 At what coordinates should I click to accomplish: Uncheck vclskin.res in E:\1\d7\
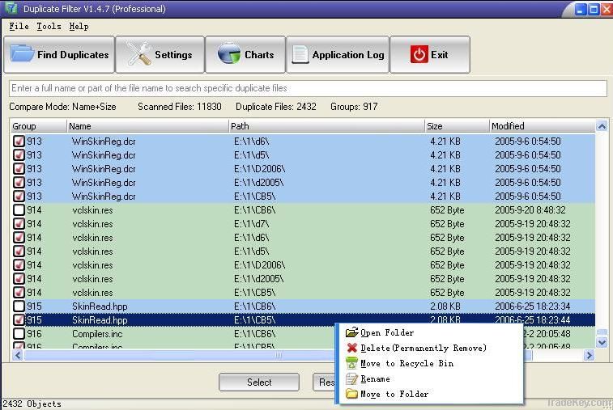point(19,223)
